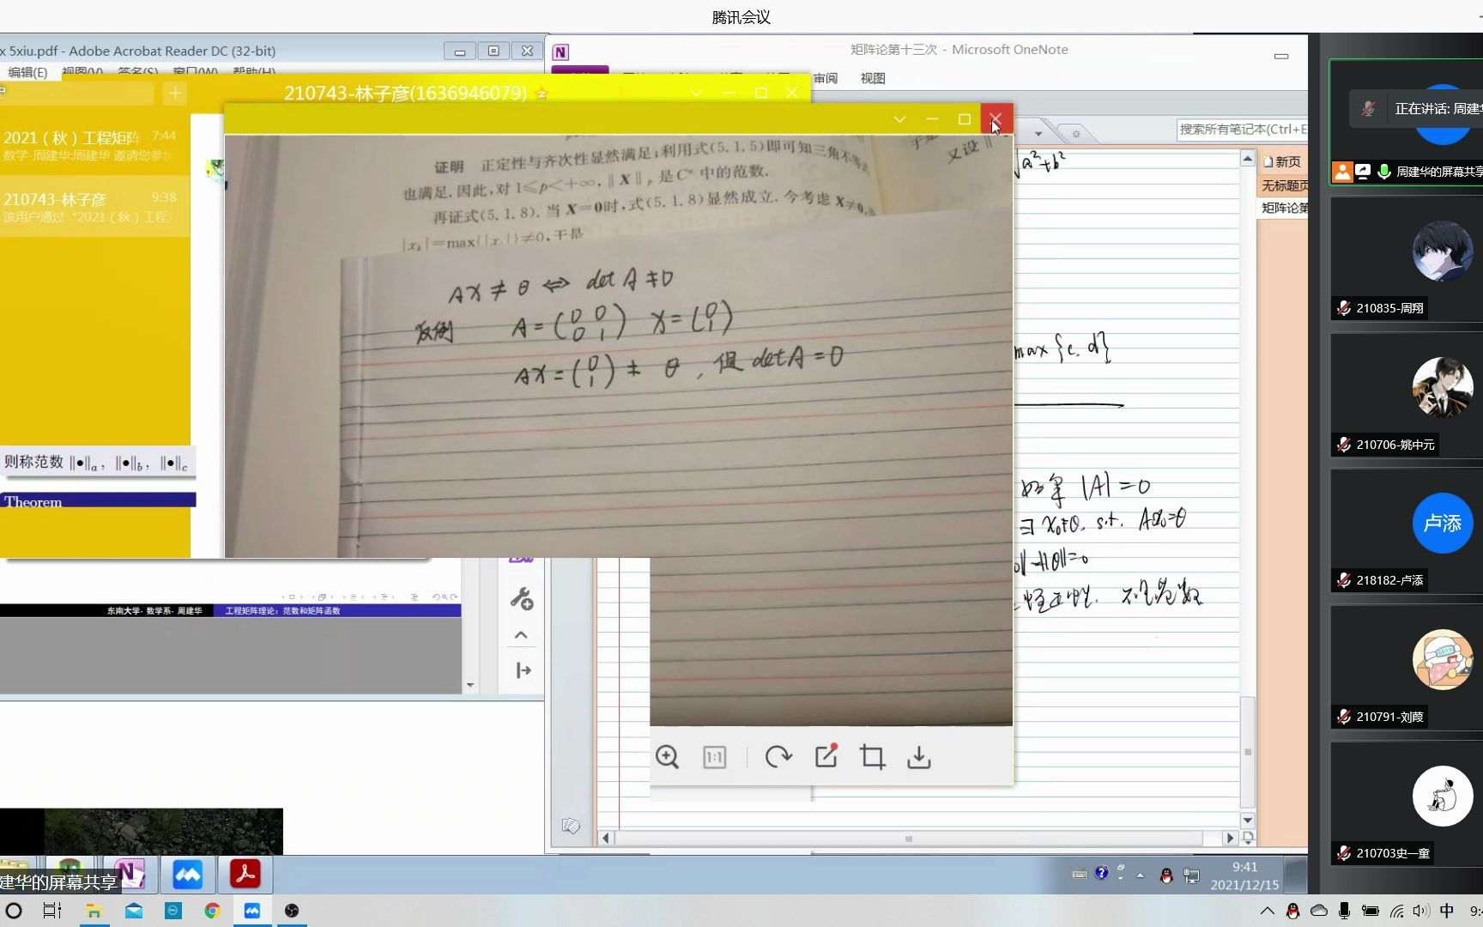Select participant 210791-刘霞 video tile
This screenshot has height=927, width=1483.
[x=1407, y=668]
